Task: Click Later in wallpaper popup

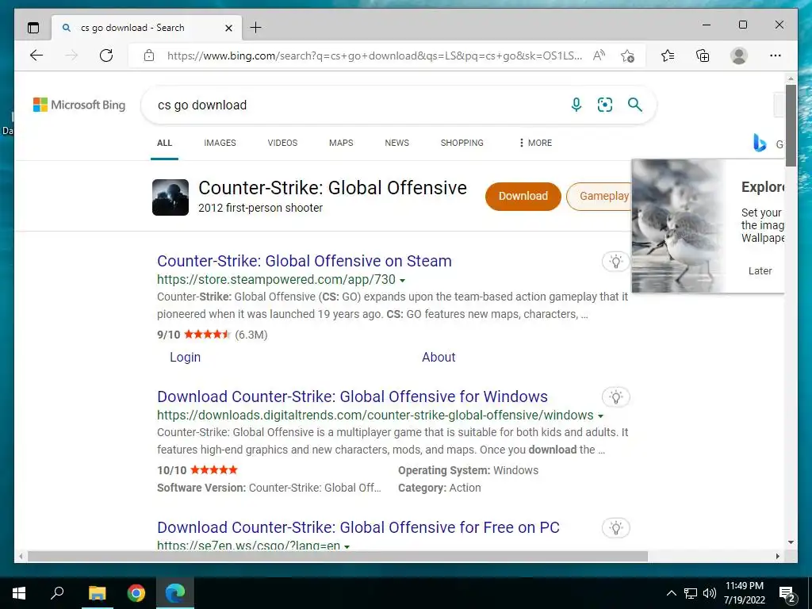Action: click(x=760, y=271)
